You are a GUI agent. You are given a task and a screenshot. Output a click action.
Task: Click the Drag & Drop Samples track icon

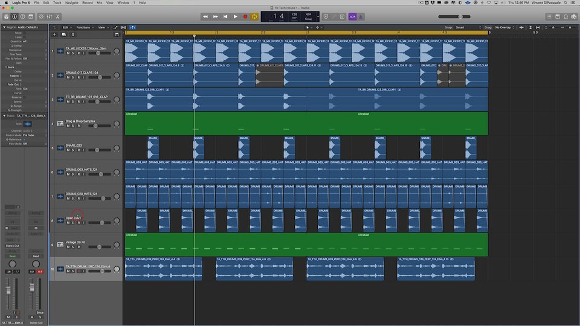pos(60,123)
